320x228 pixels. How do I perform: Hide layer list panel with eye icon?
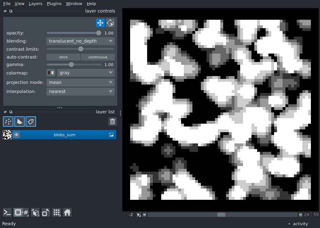pyautogui.click(x=5, y=112)
